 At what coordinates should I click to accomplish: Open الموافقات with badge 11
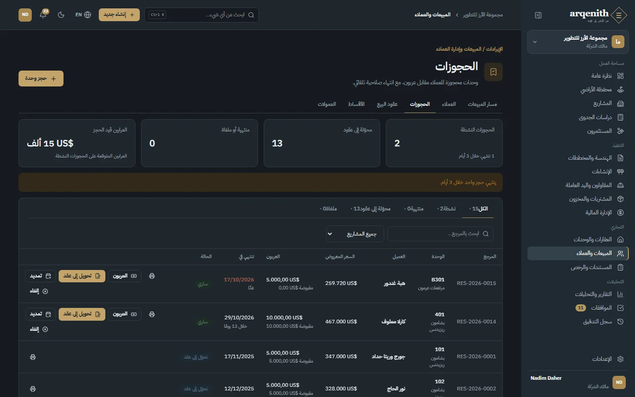point(578,308)
